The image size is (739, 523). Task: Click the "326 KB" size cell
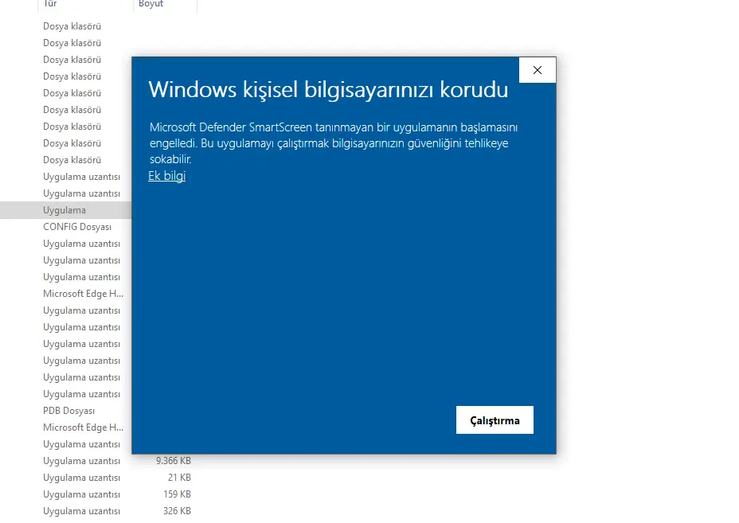(x=178, y=511)
